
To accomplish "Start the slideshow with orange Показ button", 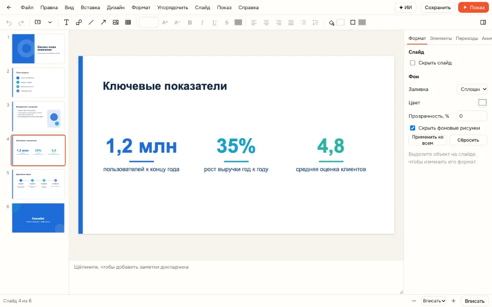I will click(x=474, y=8).
